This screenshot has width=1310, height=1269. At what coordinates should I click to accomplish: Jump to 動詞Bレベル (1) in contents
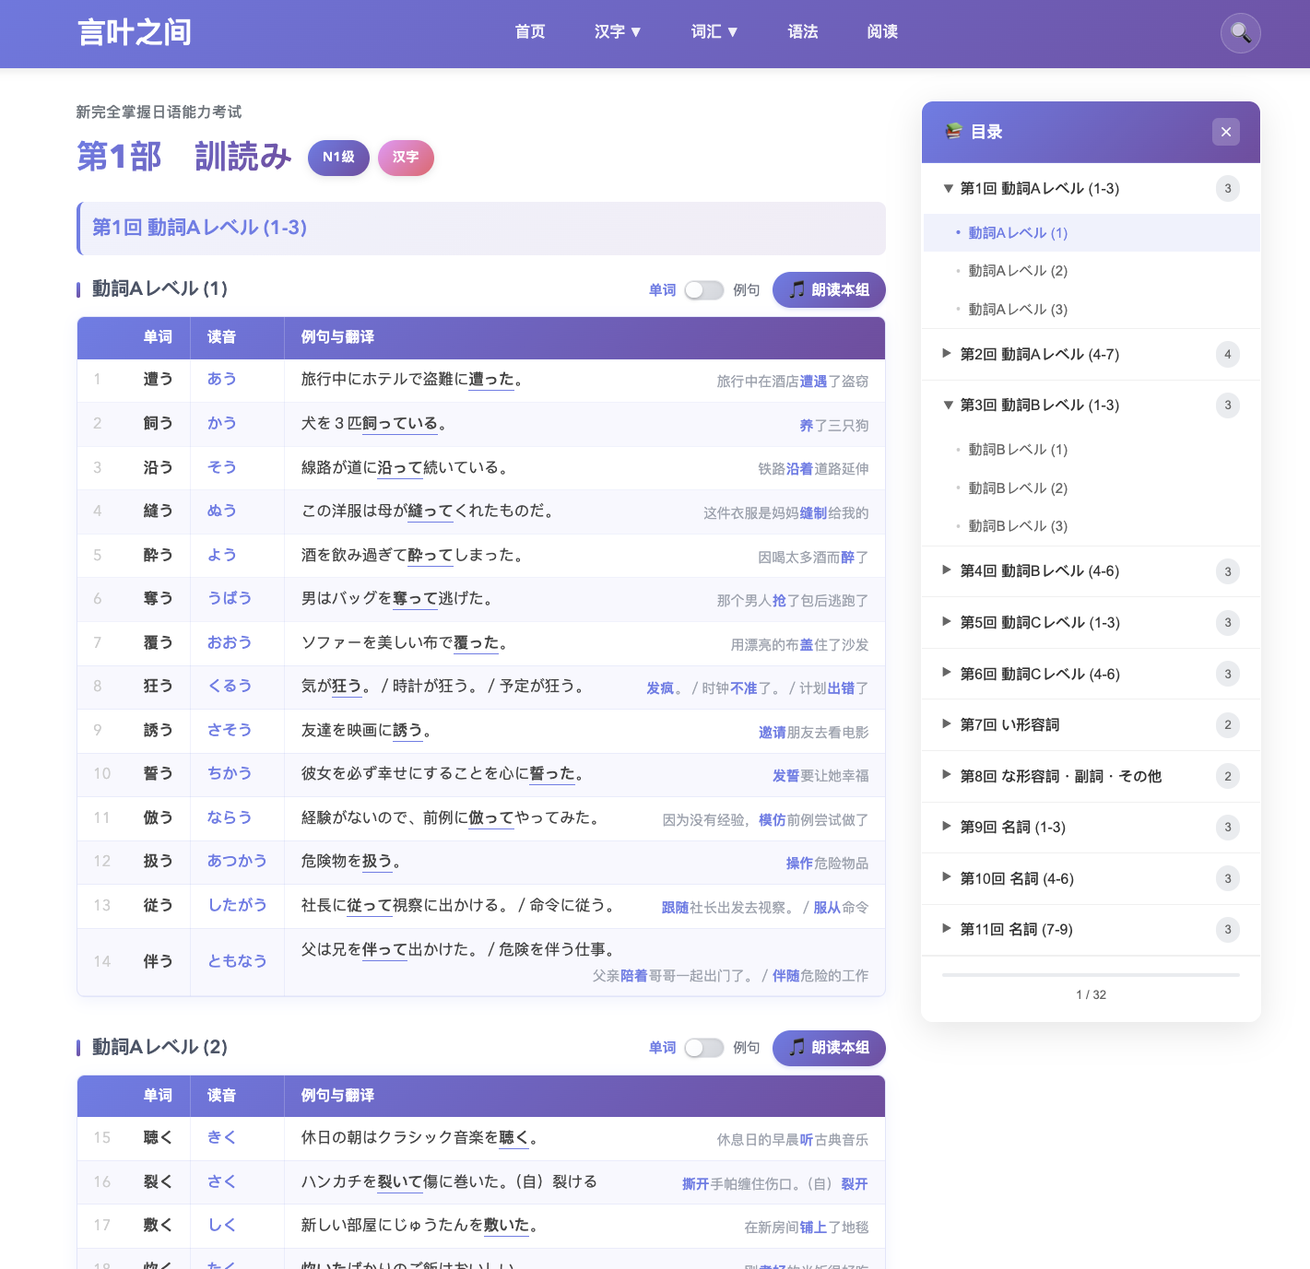point(1091,450)
